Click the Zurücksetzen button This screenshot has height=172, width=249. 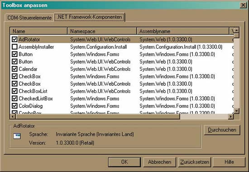click(195, 162)
